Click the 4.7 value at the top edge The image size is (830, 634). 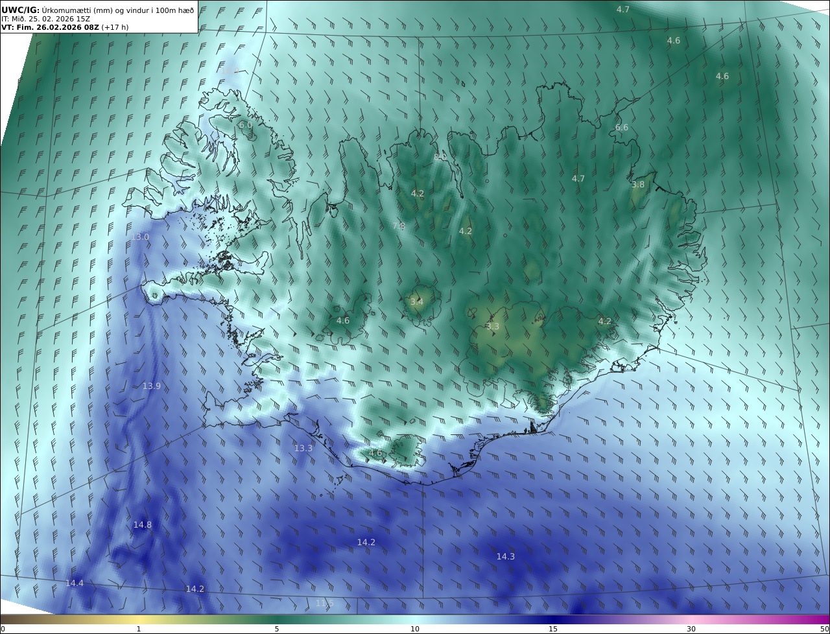[622, 9]
